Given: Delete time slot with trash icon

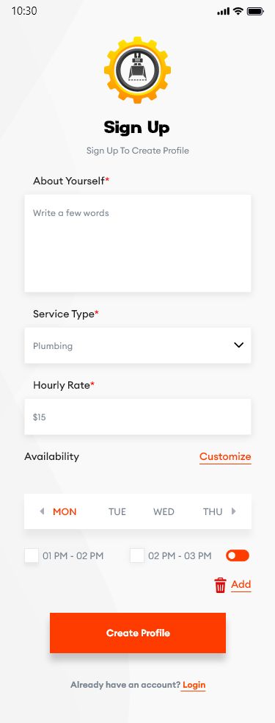Looking at the screenshot, I should [x=220, y=585].
